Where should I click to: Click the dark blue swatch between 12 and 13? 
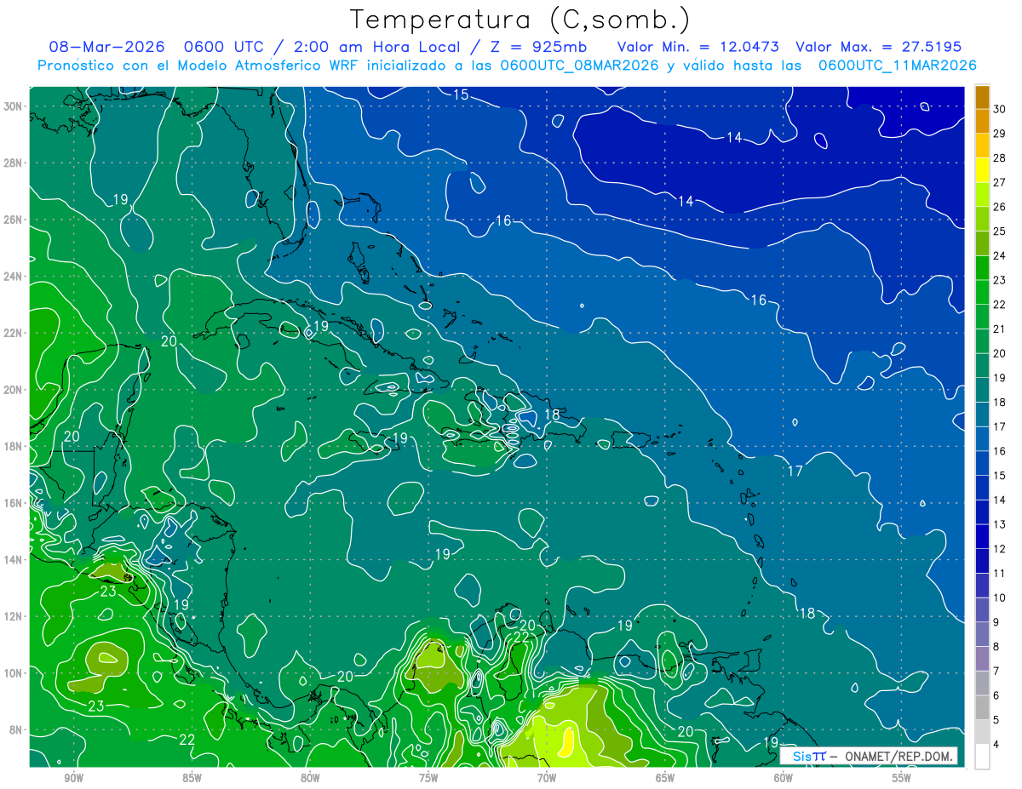click(x=982, y=536)
